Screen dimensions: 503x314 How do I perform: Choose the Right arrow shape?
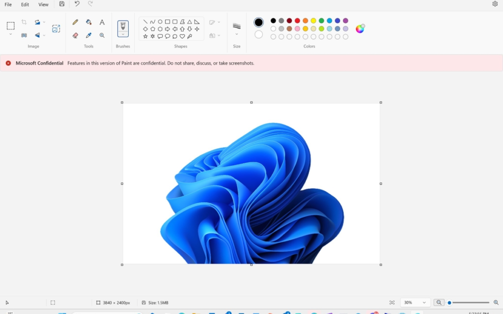168,29
